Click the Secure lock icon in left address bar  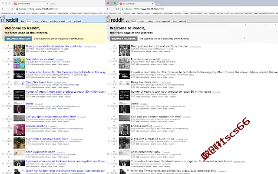point(17,9)
